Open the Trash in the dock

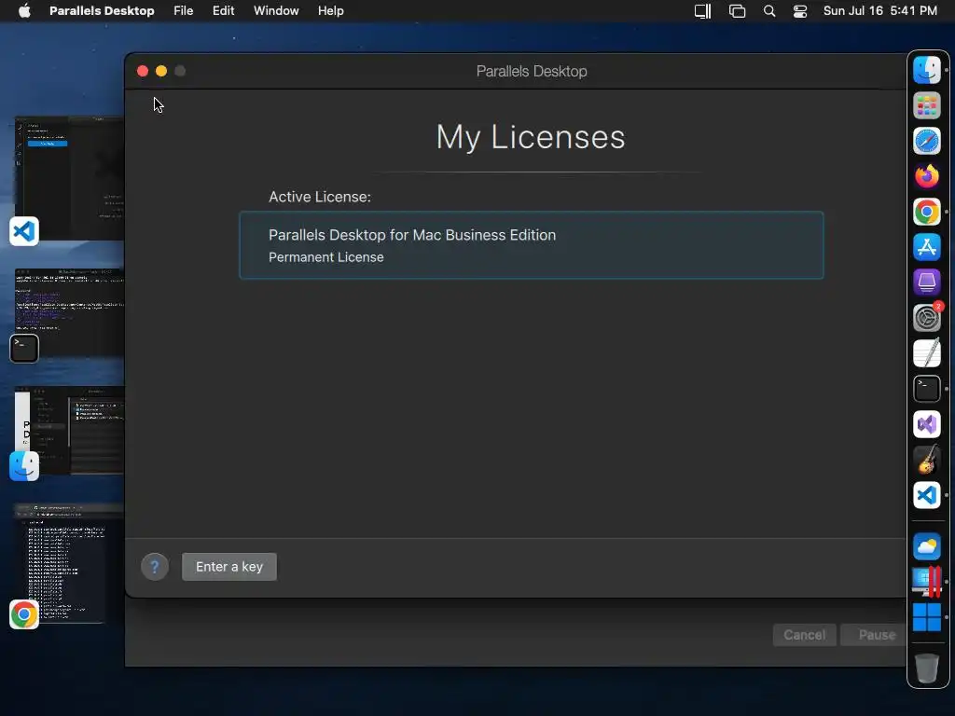pos(926,668)
